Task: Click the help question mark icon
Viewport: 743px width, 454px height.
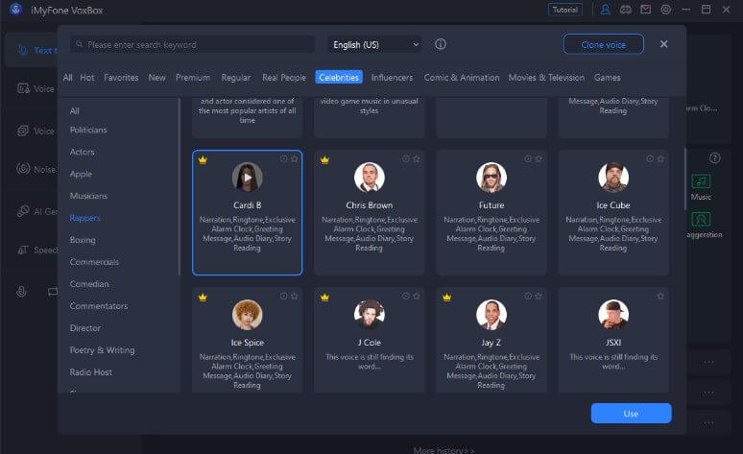Action: [x=714, y=158]
